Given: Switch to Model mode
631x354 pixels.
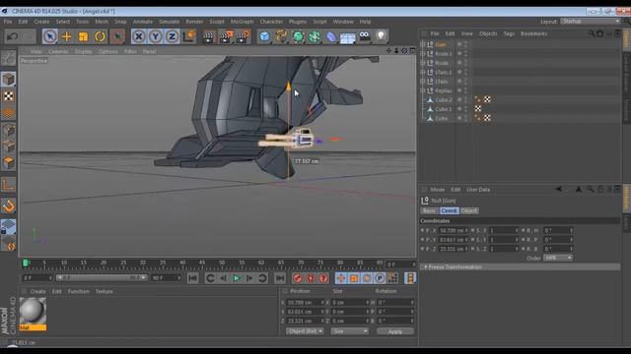Looking at the screenshot, I should click(8, 80).
